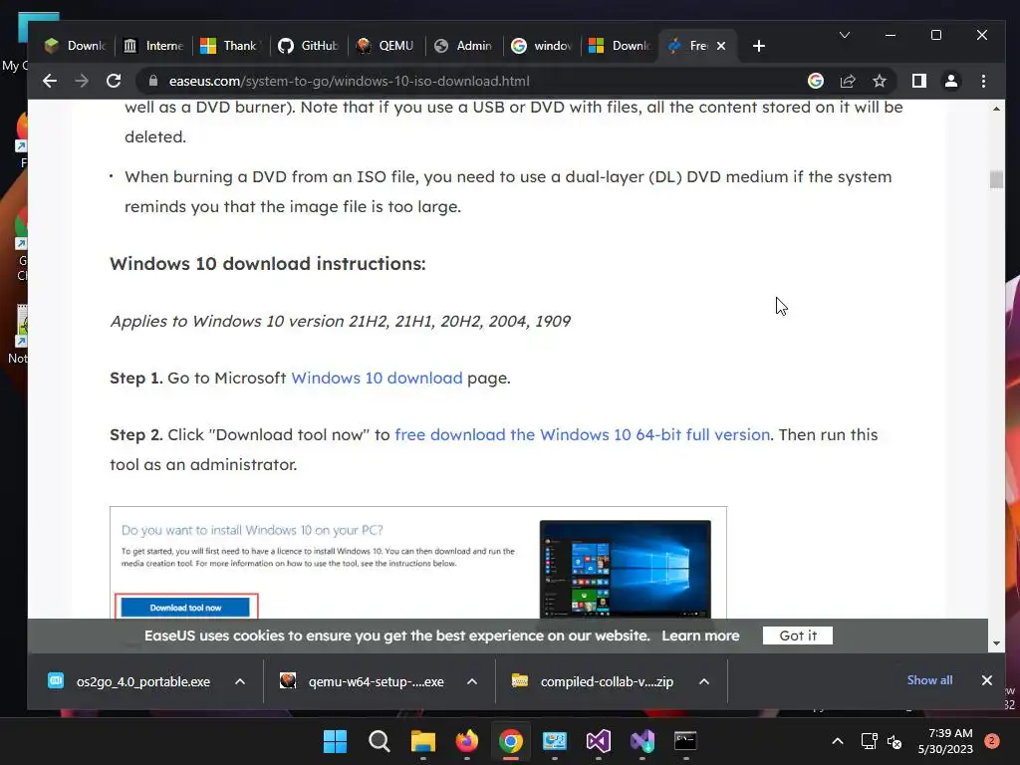Open the Google icon in address bar
The image size is (1020, 765).
816,81
